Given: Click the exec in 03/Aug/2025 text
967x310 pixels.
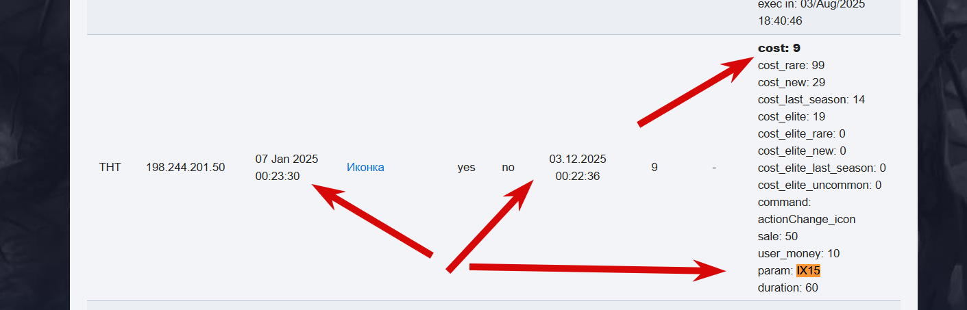Looking at the screenshot, I should [802, 4].
